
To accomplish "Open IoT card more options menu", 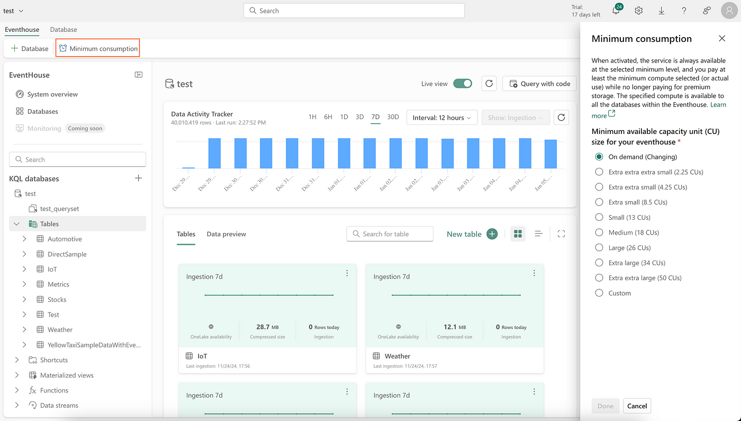I will tap(347, 273).
